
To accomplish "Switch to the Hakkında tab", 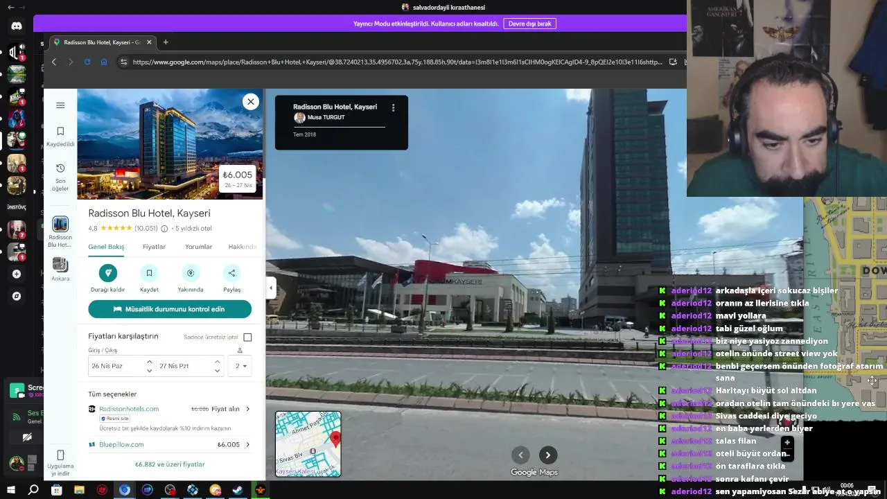I will click(x=243, y=247).
